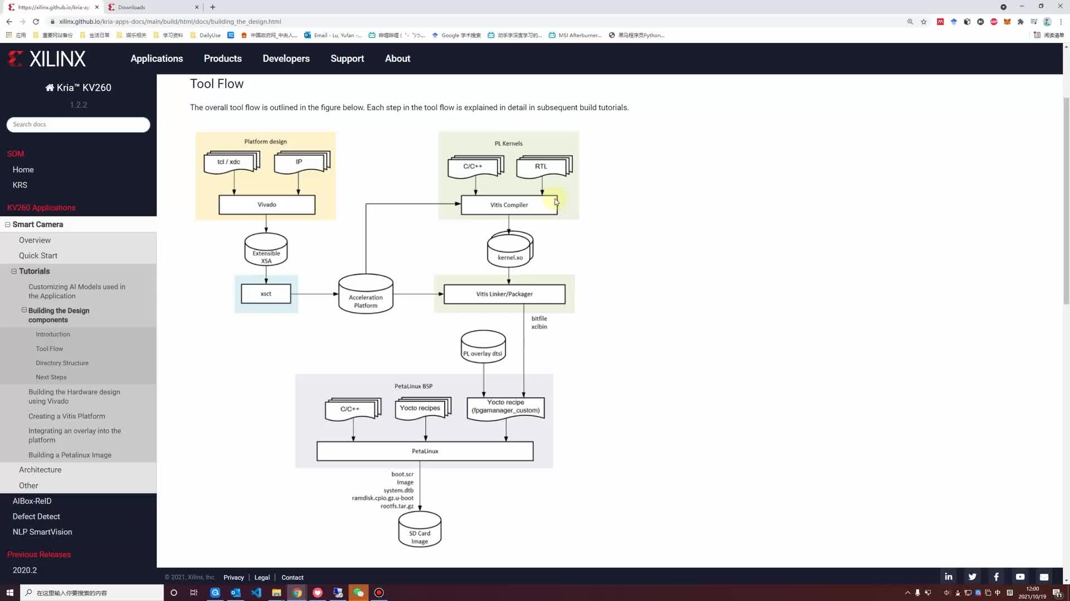Switch to the Downloads tab

pyautogui.click(x=153, y=7)
